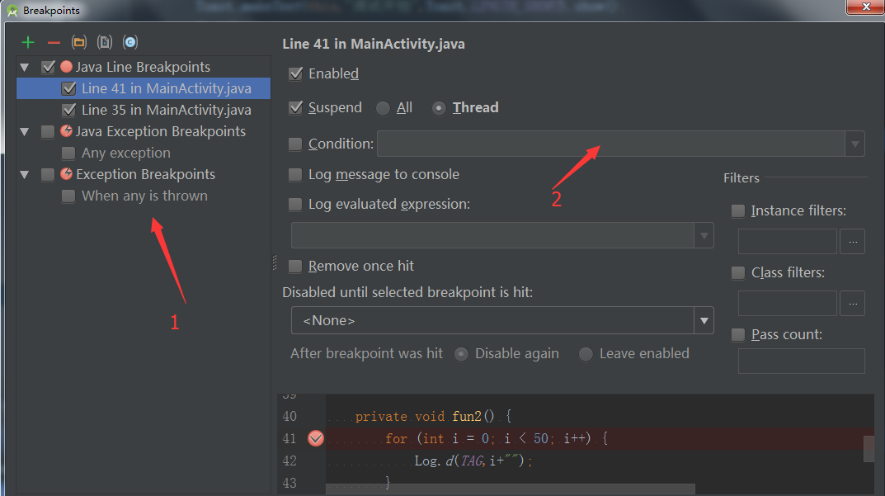Open Class filters browse button

point(853,304)
